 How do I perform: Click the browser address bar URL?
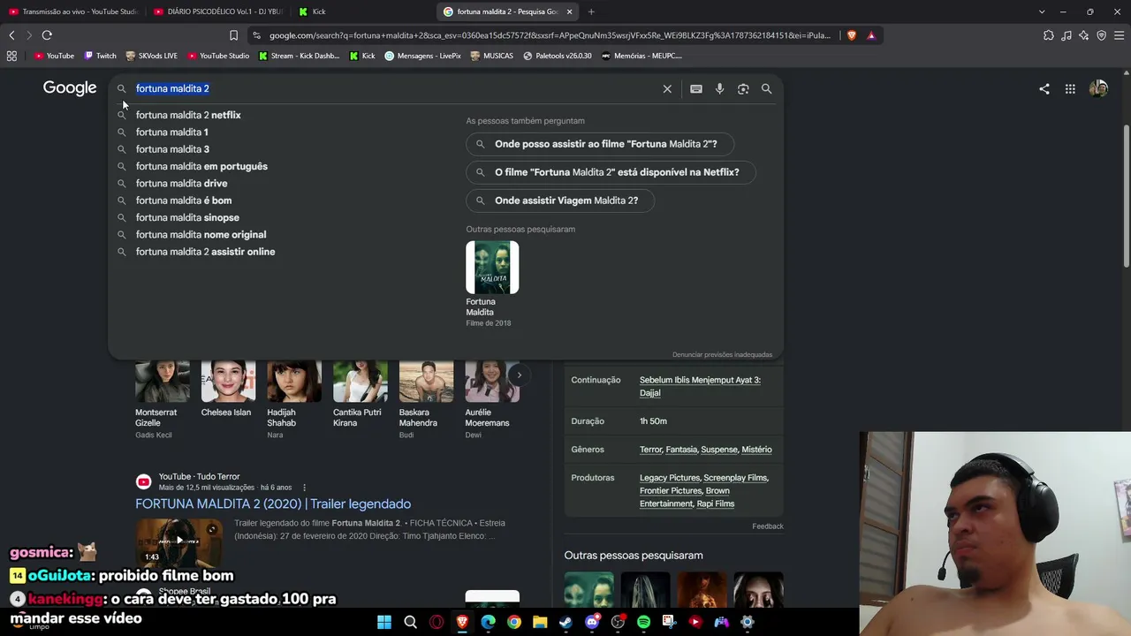(x=550, y=35)
